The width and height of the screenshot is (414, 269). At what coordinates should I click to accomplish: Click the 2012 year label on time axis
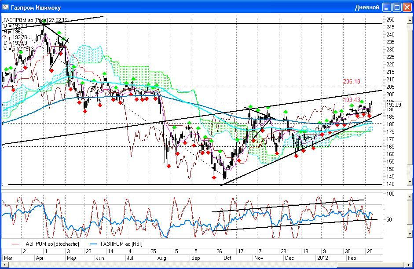pyautogui.click(x=322, y=258)
